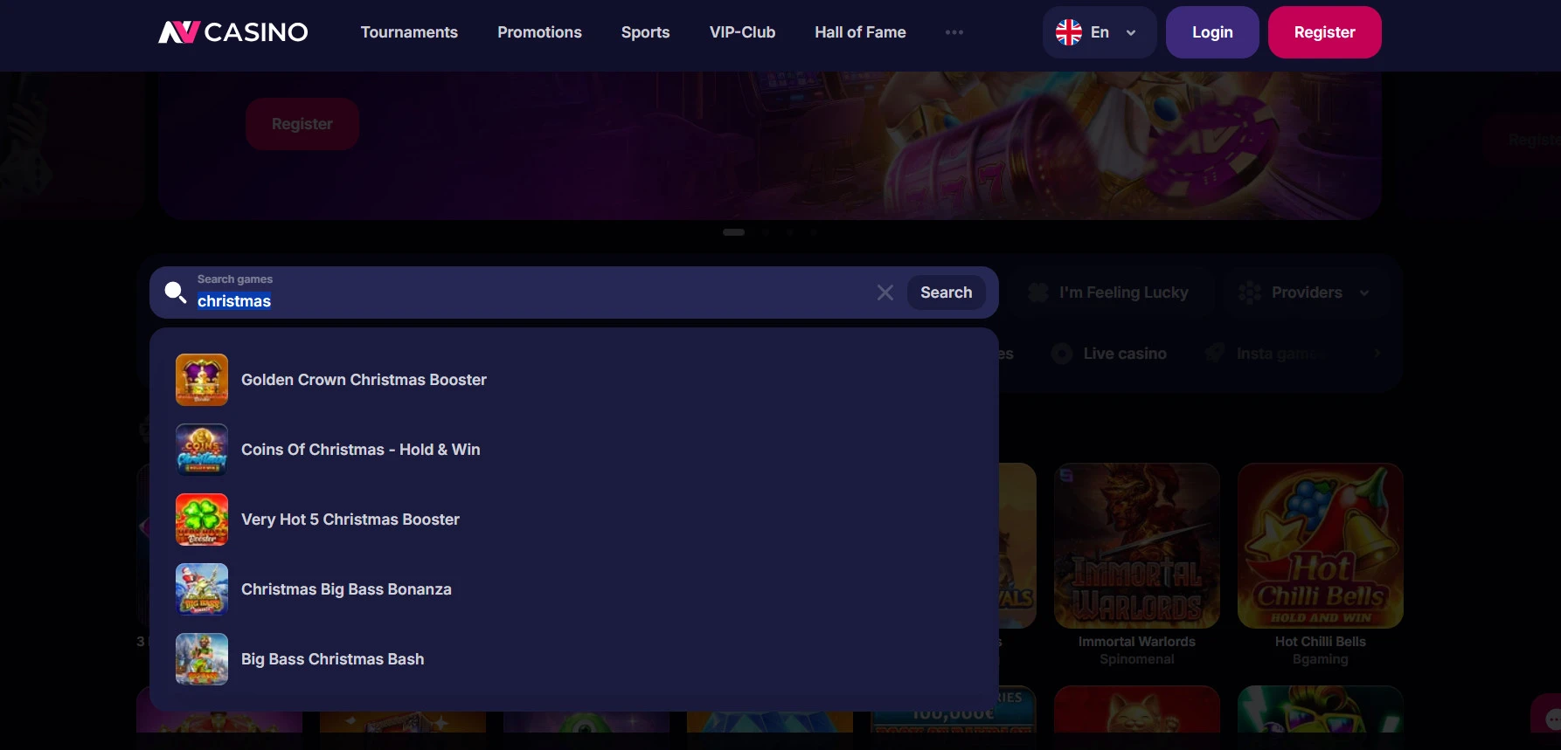Click the banner Register button
Screen dimensions: 1561x750
click(x=302, y=124)
